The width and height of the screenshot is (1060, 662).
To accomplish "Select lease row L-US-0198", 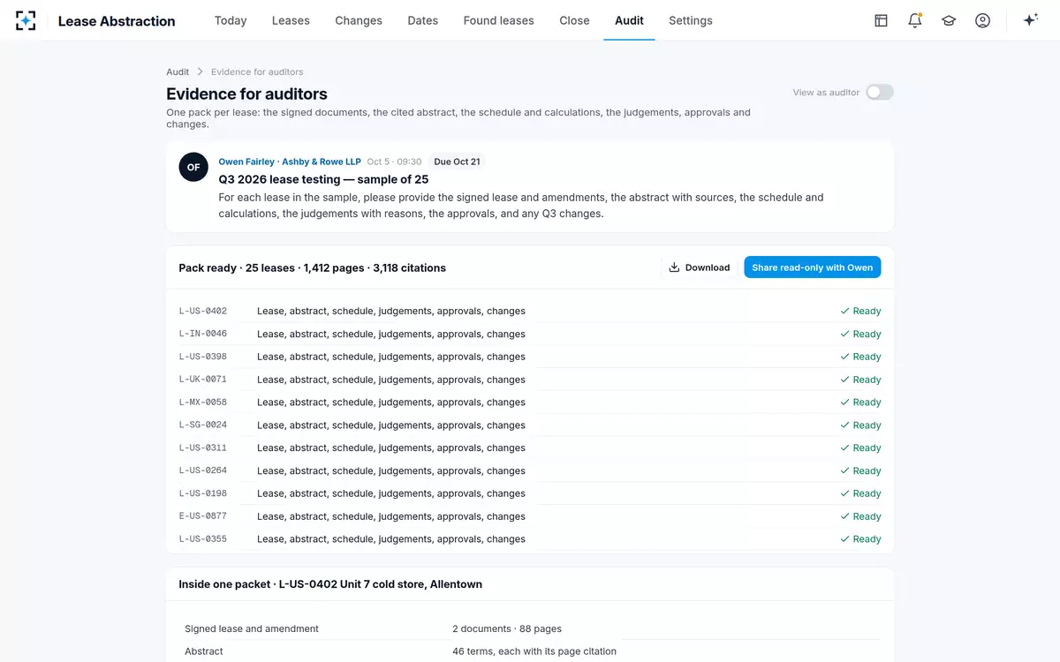I will pos(530,493).
